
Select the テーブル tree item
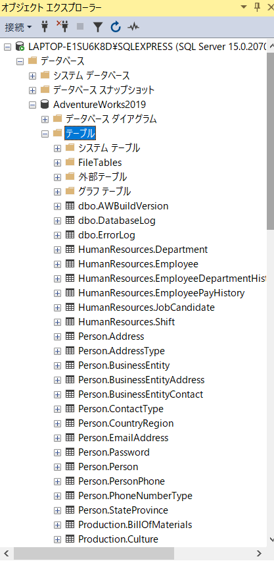click(x=80, y=134)
